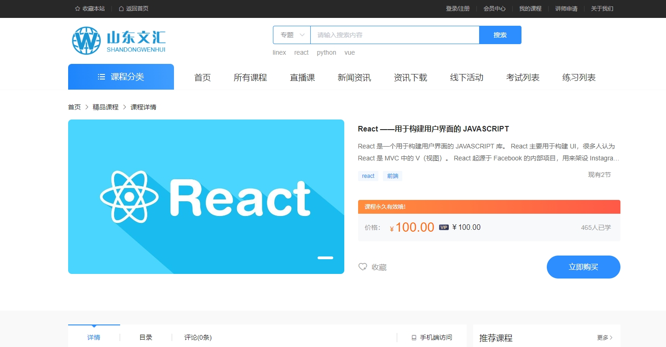The width and height of the screenshot is (666, 347).
Task: Click 首页 in the breadcrumb
Action: (75, 107)
